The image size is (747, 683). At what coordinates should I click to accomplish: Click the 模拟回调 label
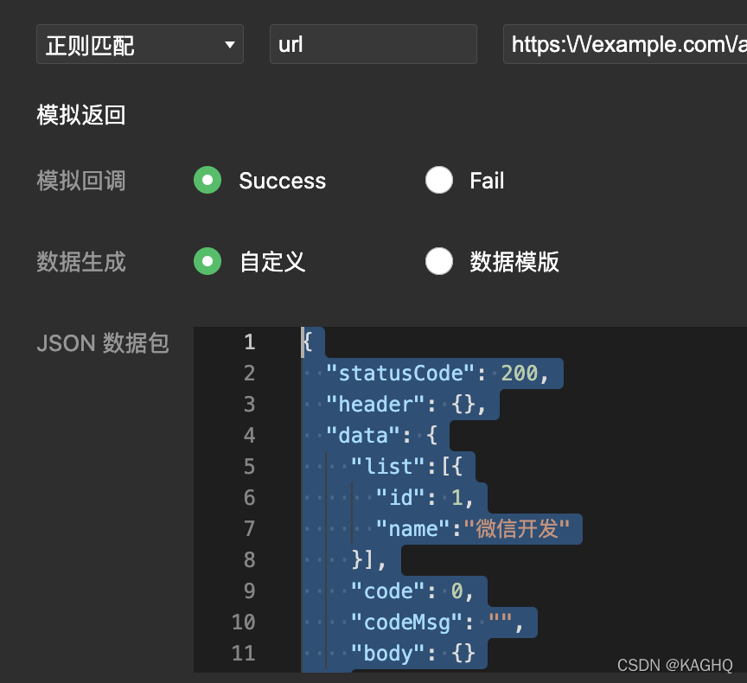click(81, 181)
